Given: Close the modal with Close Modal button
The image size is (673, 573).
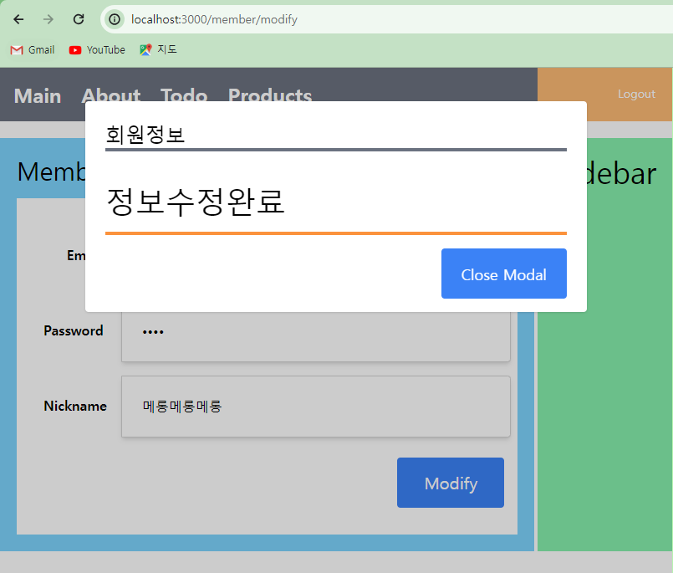Looking at the screenshot, I should [x=504, y=274].
